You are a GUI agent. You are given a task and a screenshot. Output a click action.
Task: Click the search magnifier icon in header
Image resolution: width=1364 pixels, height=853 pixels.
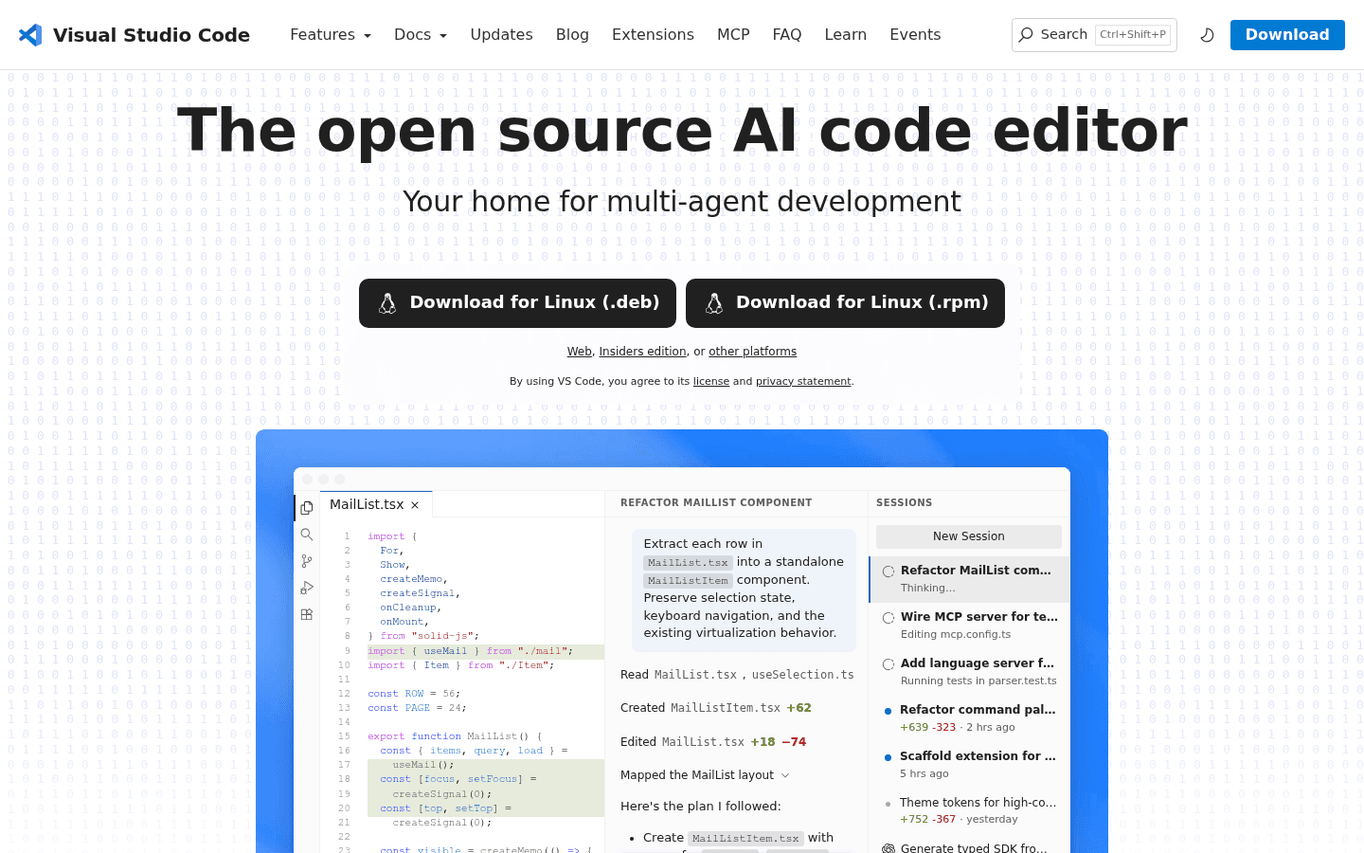[1026, 34]
